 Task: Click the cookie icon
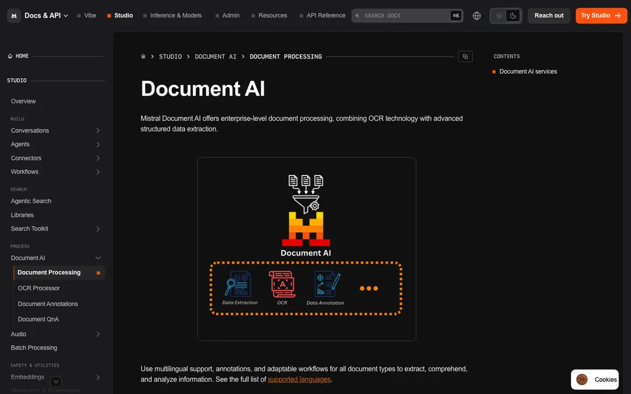[582, 379]
